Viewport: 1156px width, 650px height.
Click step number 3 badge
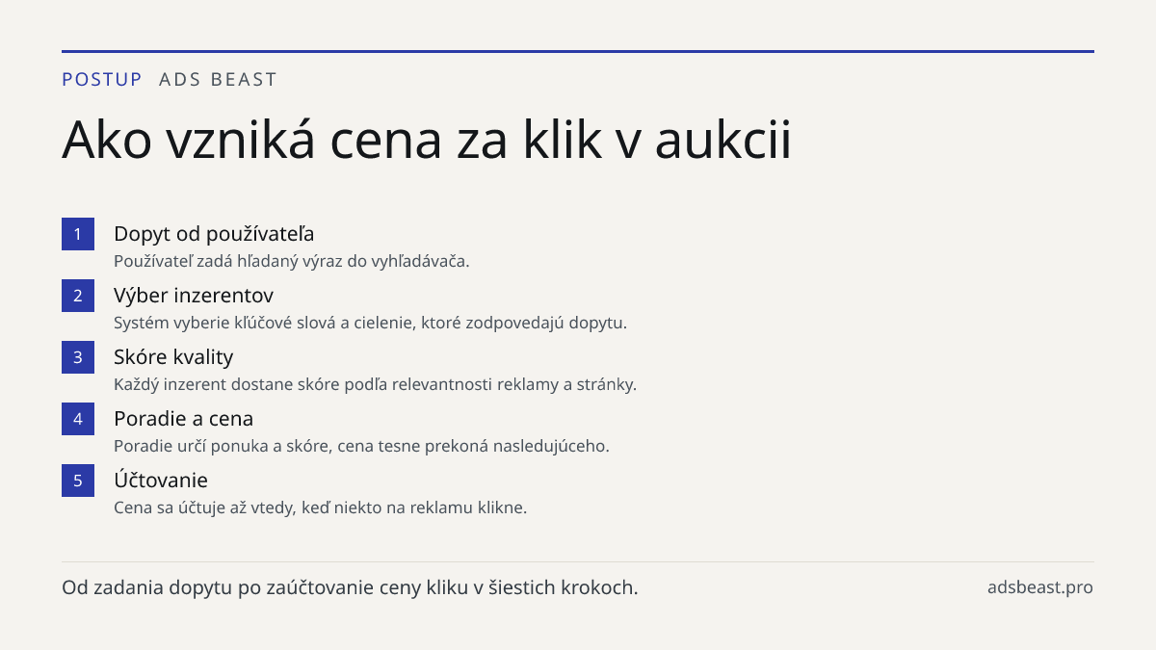pos(78,357)
